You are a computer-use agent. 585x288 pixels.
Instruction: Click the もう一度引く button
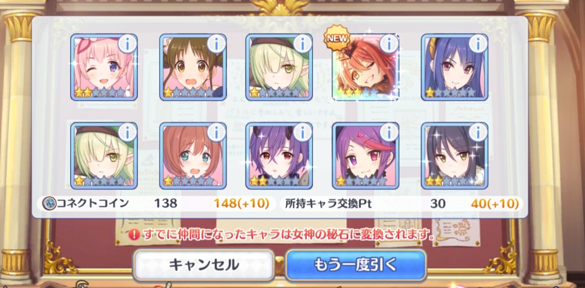[356, 265]
